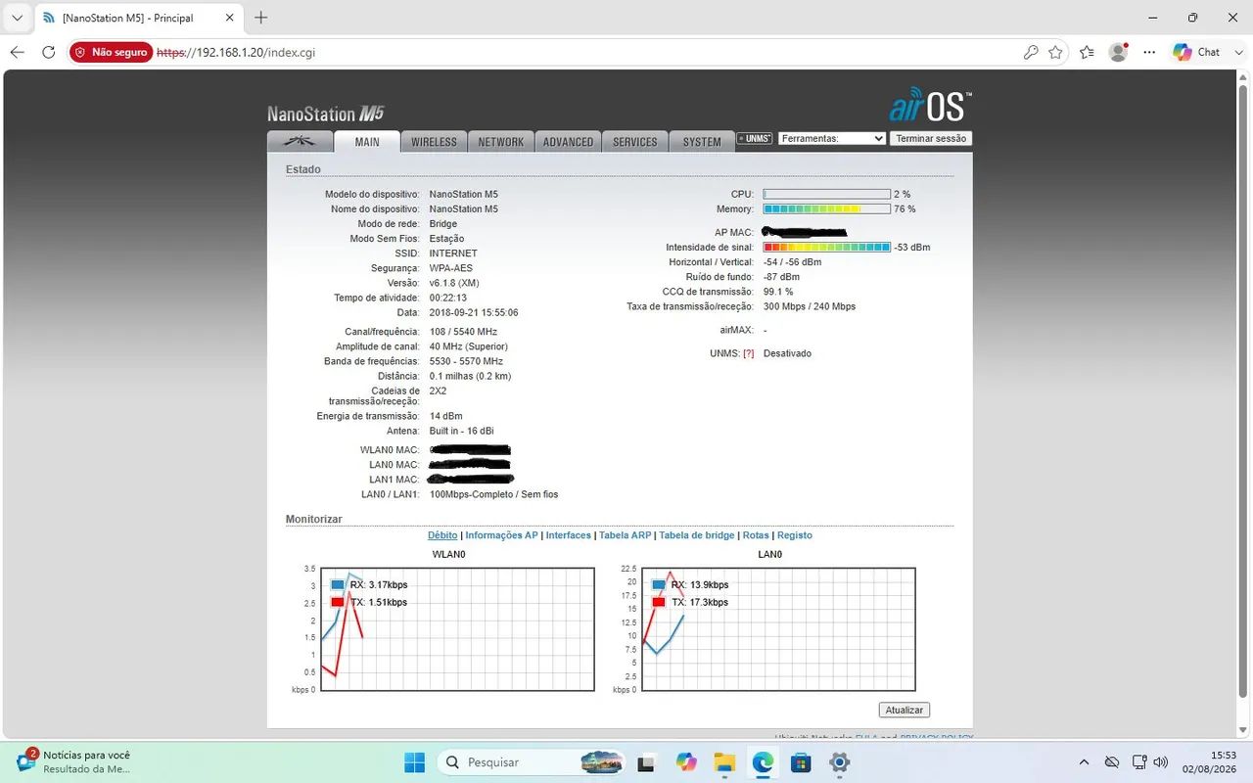
Task: Click the blue RX swatch in WLAN0 legend
Action: (x=338, y=585)
